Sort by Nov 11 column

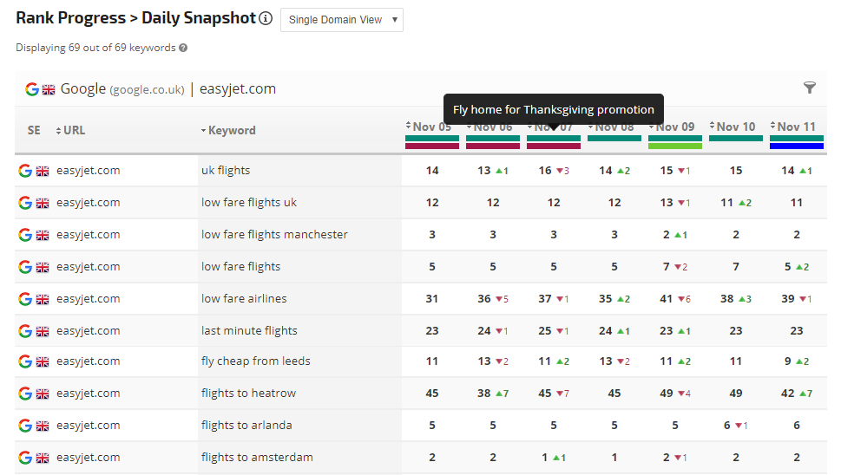pyautogui.click(x=795, y=127)
